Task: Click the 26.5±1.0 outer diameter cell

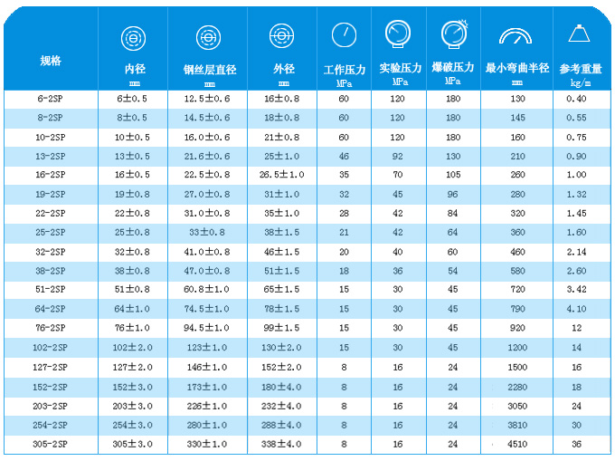Action: click(x=282, y=175)
